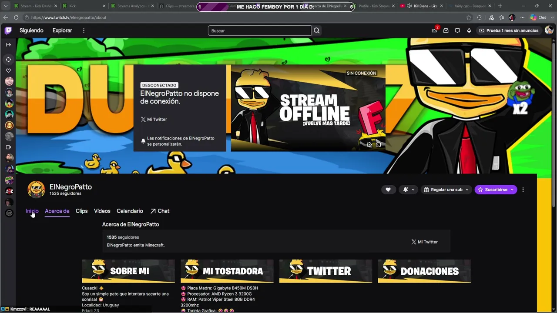Click the sidebar circular 'For You' icon
Screen dimensions: 557x313
[8, 60]
